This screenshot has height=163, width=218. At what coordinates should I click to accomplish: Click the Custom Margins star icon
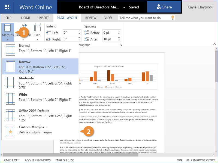point(10,131)
